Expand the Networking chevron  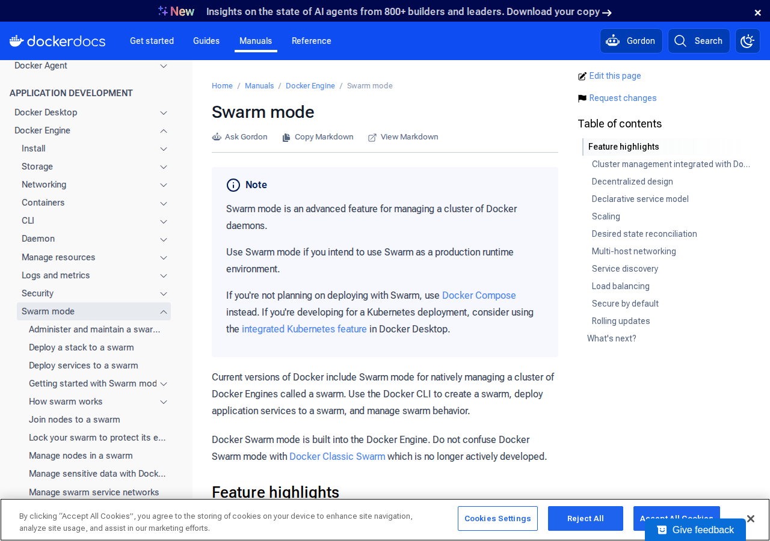164,185
